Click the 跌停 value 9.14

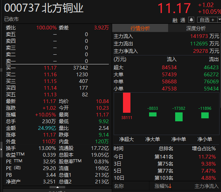[104, 135]
